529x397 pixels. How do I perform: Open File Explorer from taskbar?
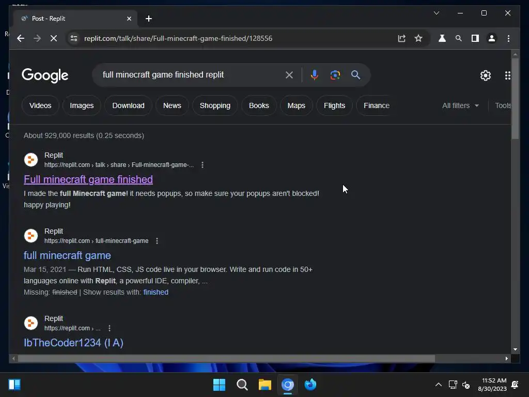pyautogui.click(x=265, y=385)
